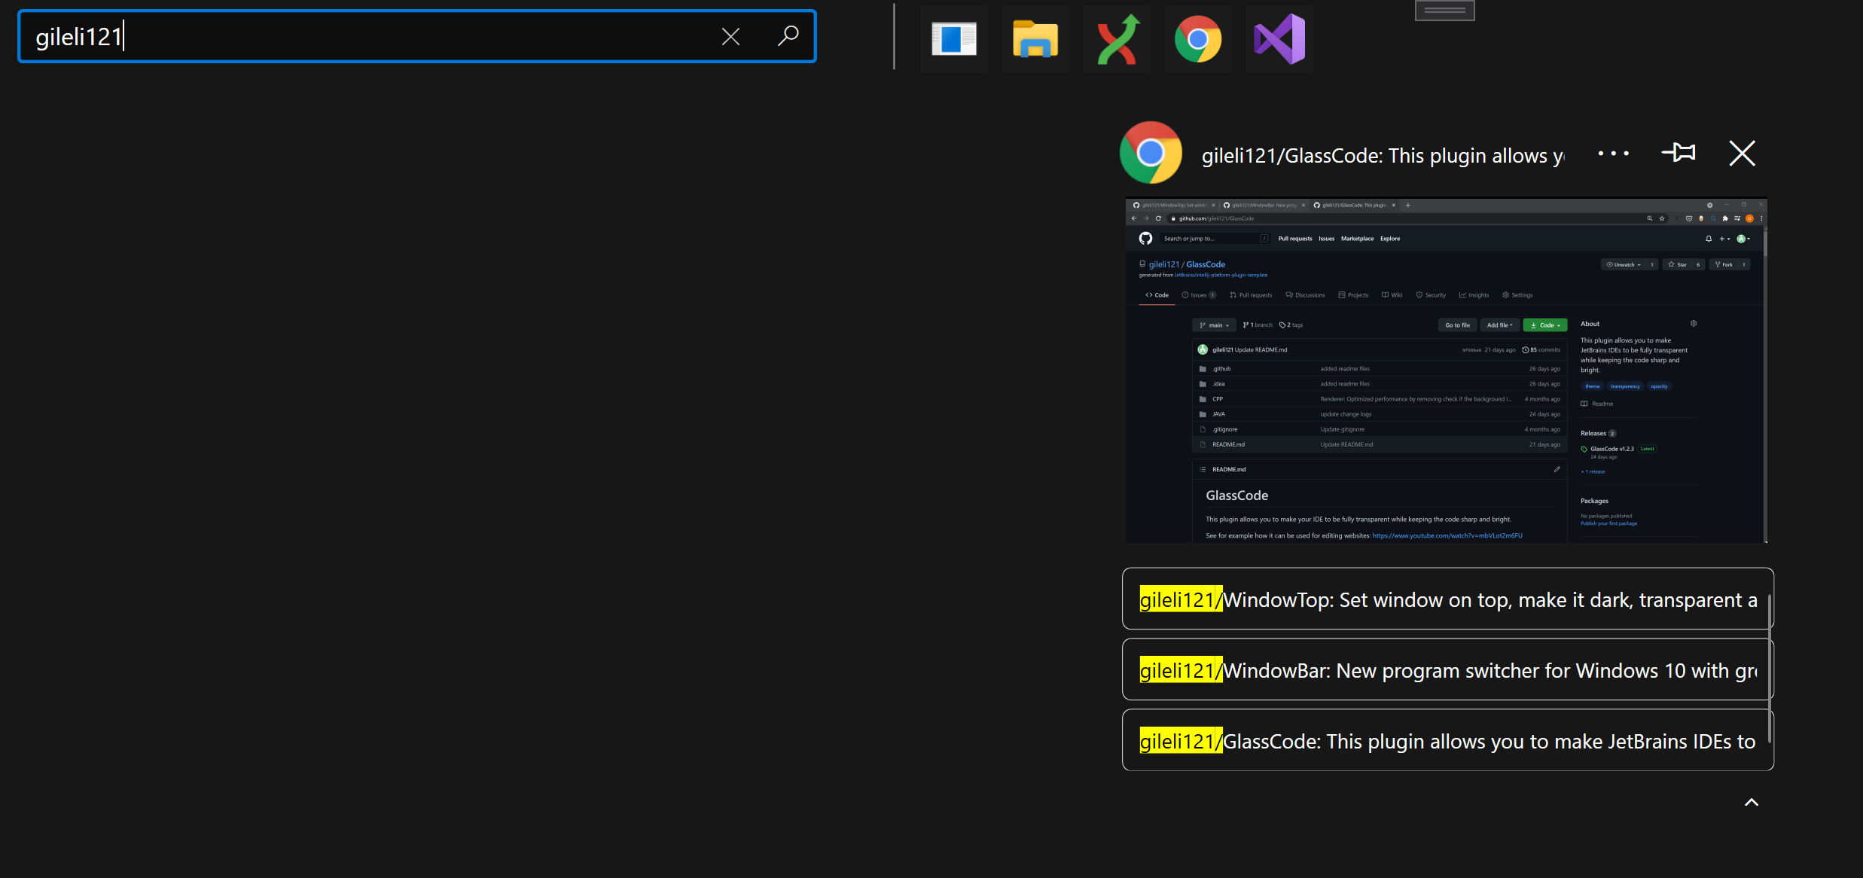Click the gileli121/GlassCode window title text

[1383, 156]
